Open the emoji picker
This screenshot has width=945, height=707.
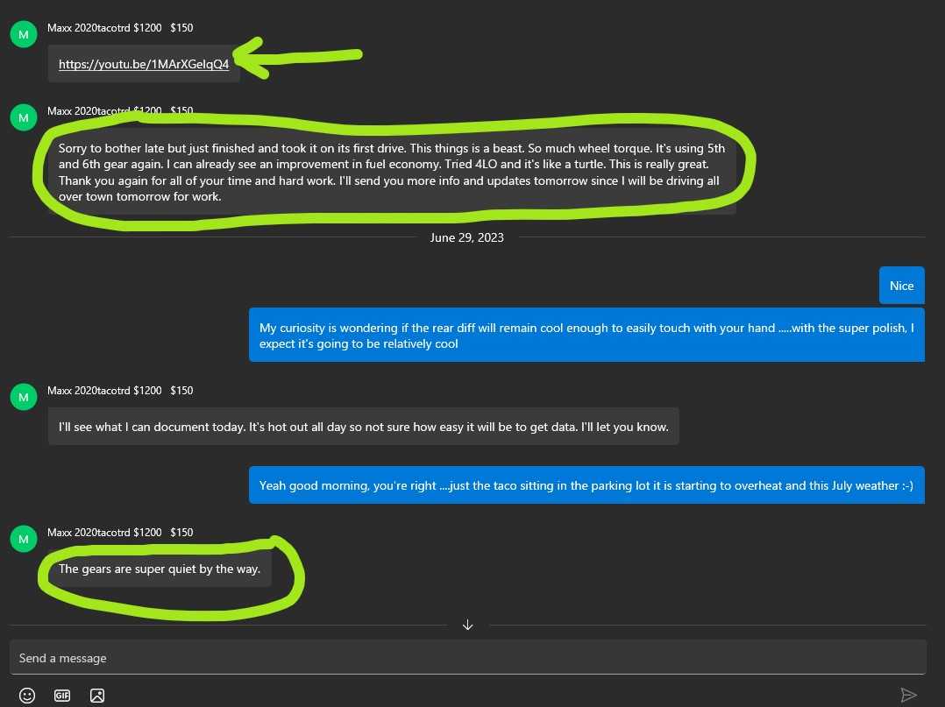[x=27, y=696]
